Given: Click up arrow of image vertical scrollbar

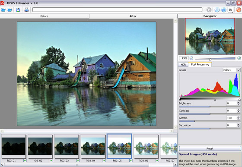Looking at the screenshot, I should (175, 21).
